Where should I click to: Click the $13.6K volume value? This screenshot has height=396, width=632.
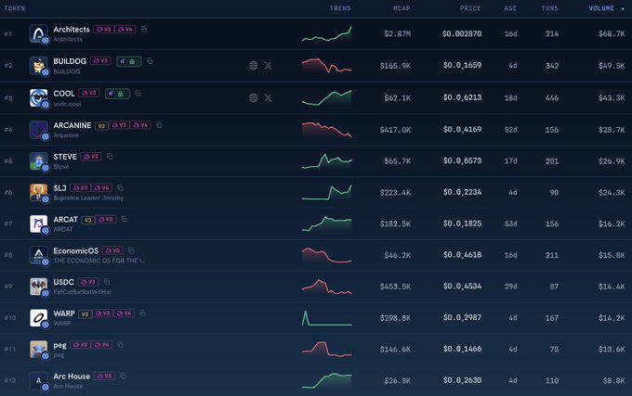tap(612, 350)
